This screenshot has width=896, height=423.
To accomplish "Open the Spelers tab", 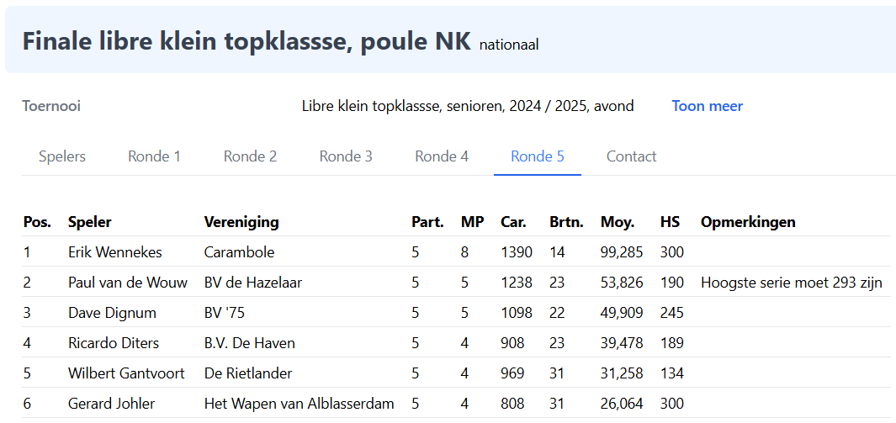I will tap(62, 156).
